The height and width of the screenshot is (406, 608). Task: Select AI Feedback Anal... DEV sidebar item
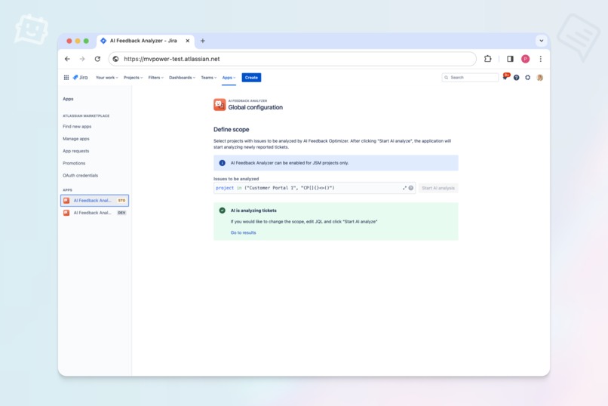point(94,213)
